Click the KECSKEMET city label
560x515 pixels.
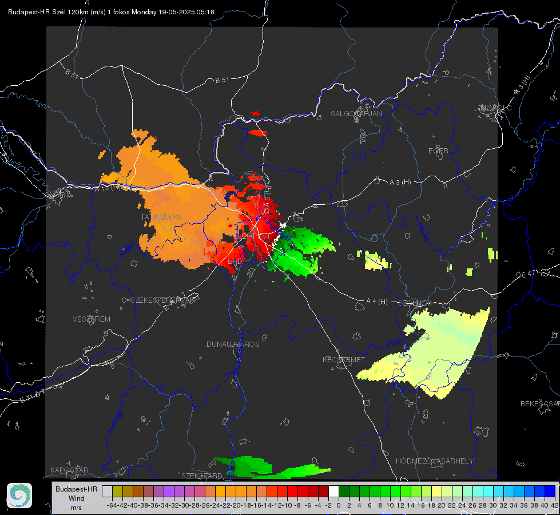(x=344, y=359)
